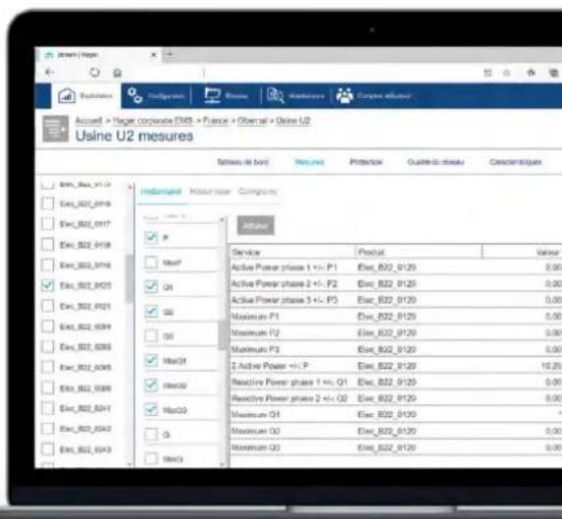Sort by the Produit column header

[419, 252]
